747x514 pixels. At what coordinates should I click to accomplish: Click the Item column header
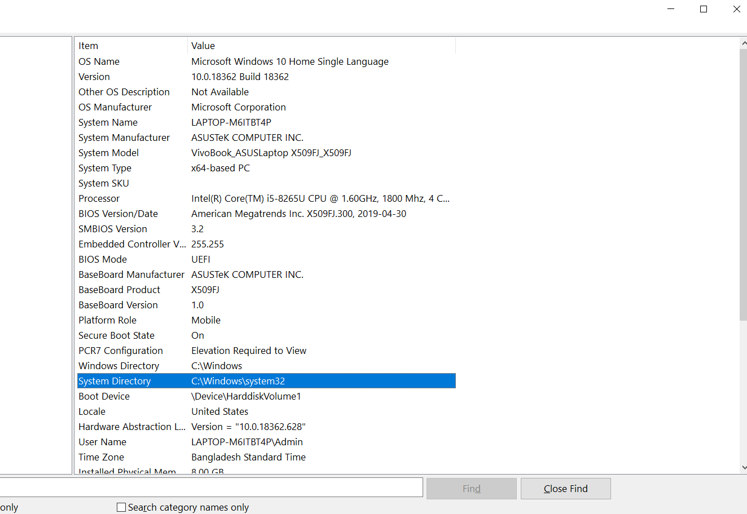[x=113, y=46]
